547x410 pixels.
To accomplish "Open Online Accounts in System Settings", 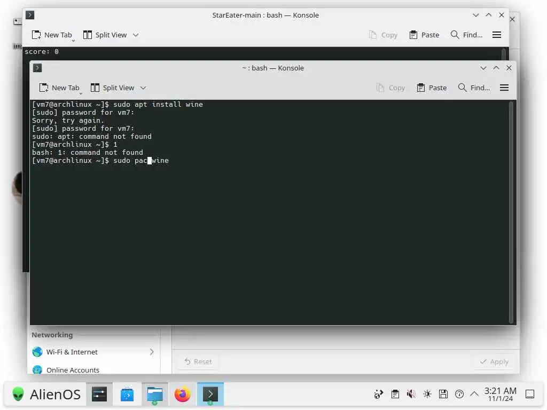I will click(93, 369).
